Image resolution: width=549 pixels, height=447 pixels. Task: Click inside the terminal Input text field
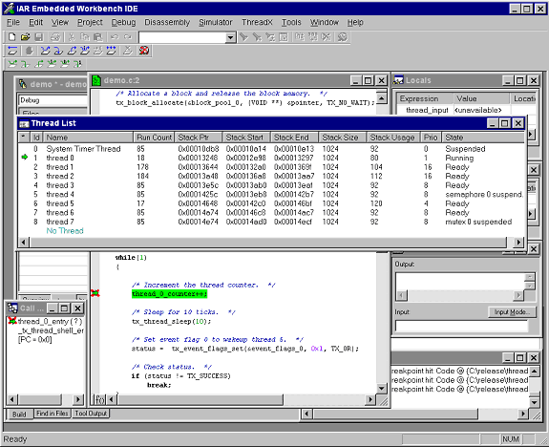(x=461, y=326)
